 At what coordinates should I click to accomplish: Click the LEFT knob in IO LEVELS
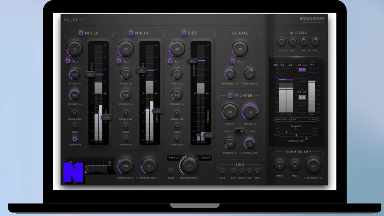tap(281, 42)
